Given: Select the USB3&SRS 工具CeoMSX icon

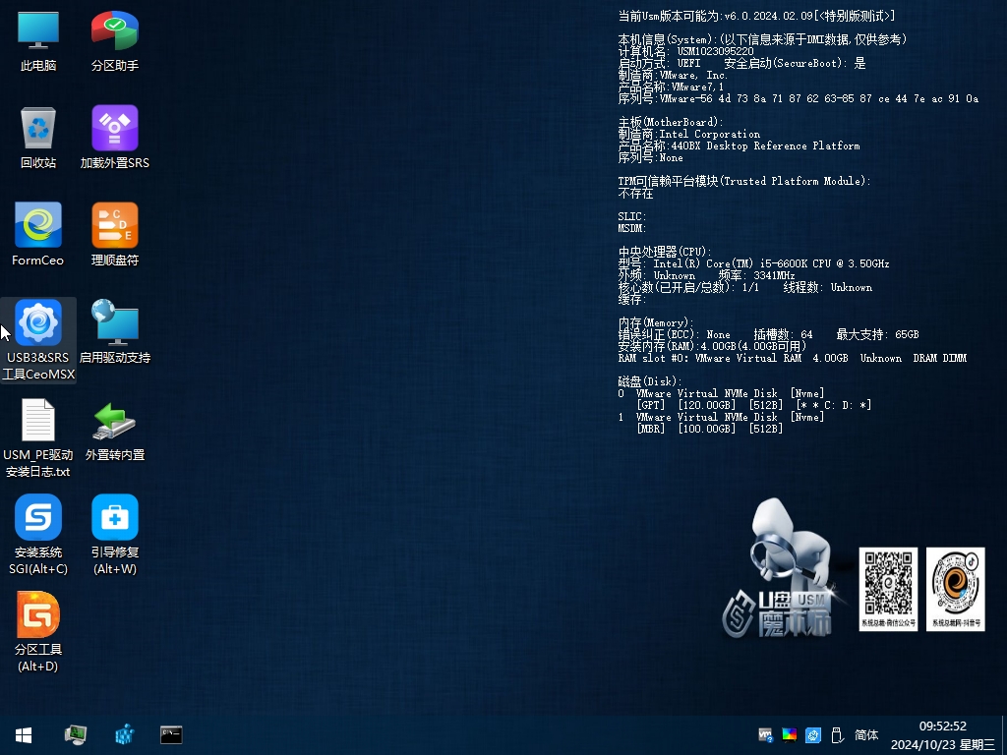Looking at the screenshot, I should pyautogui.click(x=38, y=341).
